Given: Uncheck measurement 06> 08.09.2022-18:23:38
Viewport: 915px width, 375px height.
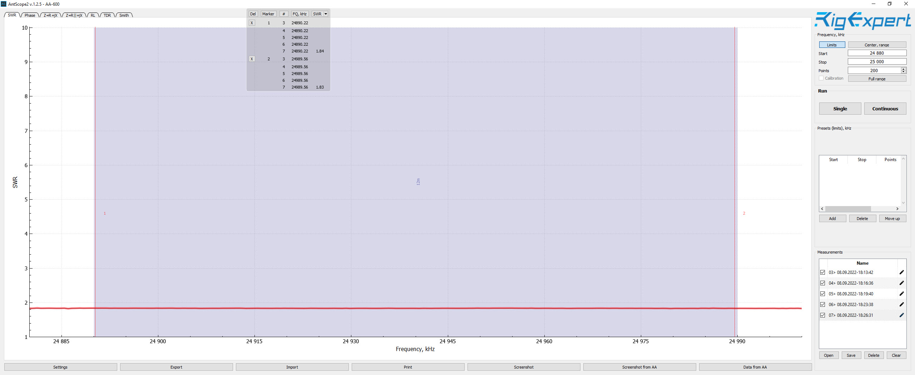Looking at the screenshot, I should click(823, 304).
